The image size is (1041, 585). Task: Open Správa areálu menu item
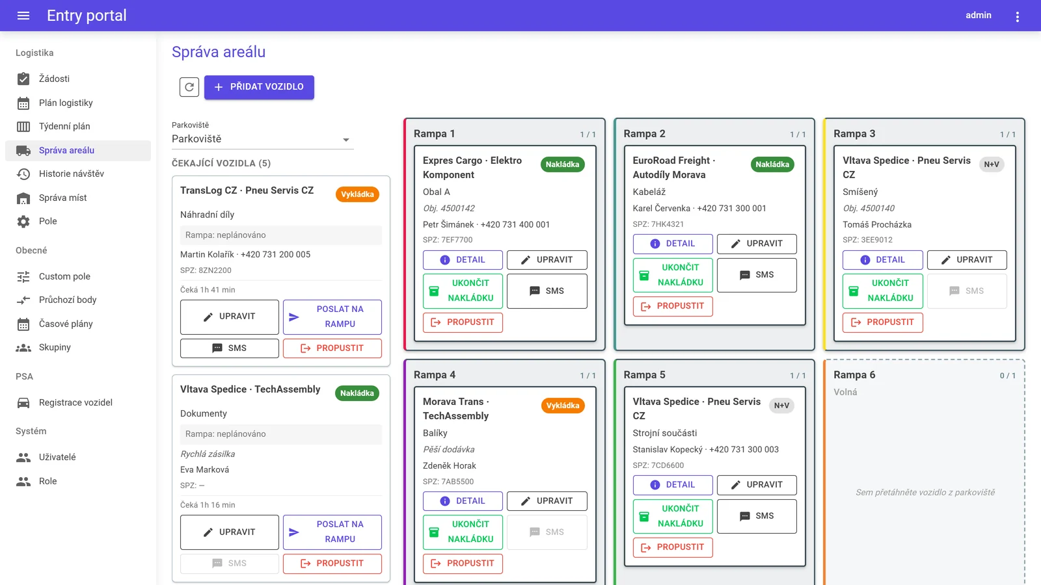click(78, 150)
